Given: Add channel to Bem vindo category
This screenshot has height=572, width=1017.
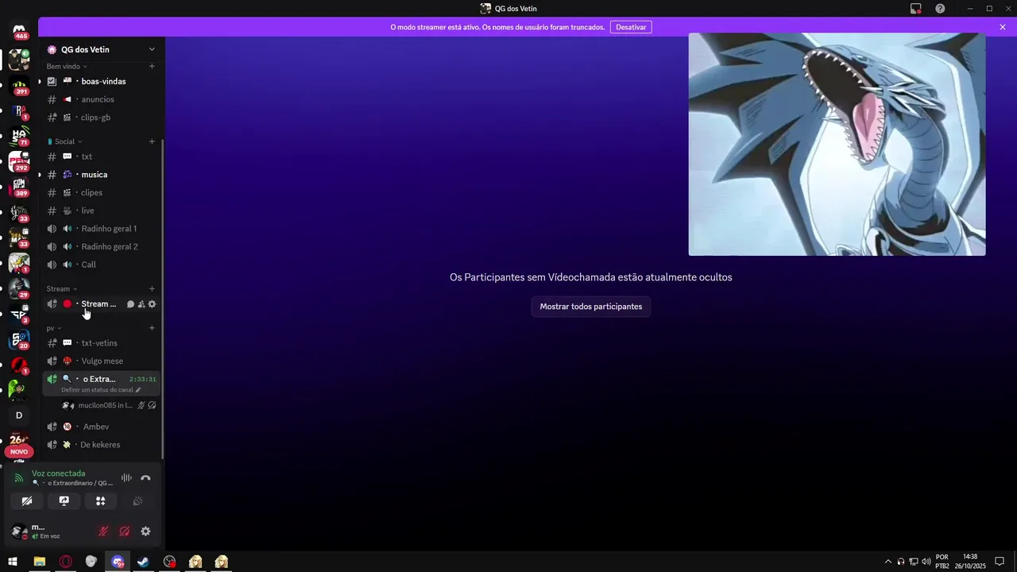Looking at the screenshot, I should click(152, 67).
